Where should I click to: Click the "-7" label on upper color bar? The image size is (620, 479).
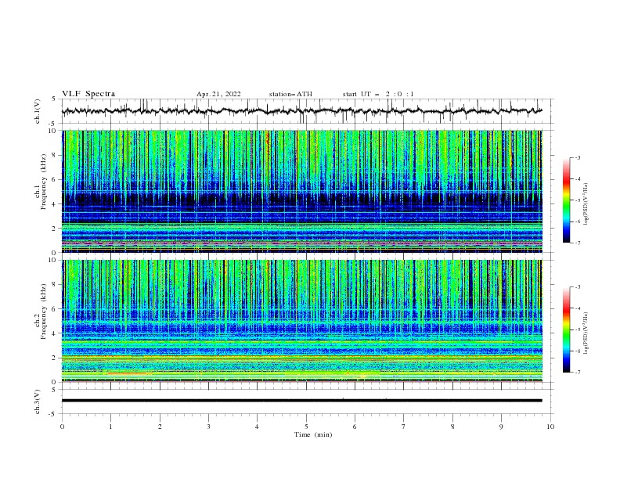[x=578, y=243]
